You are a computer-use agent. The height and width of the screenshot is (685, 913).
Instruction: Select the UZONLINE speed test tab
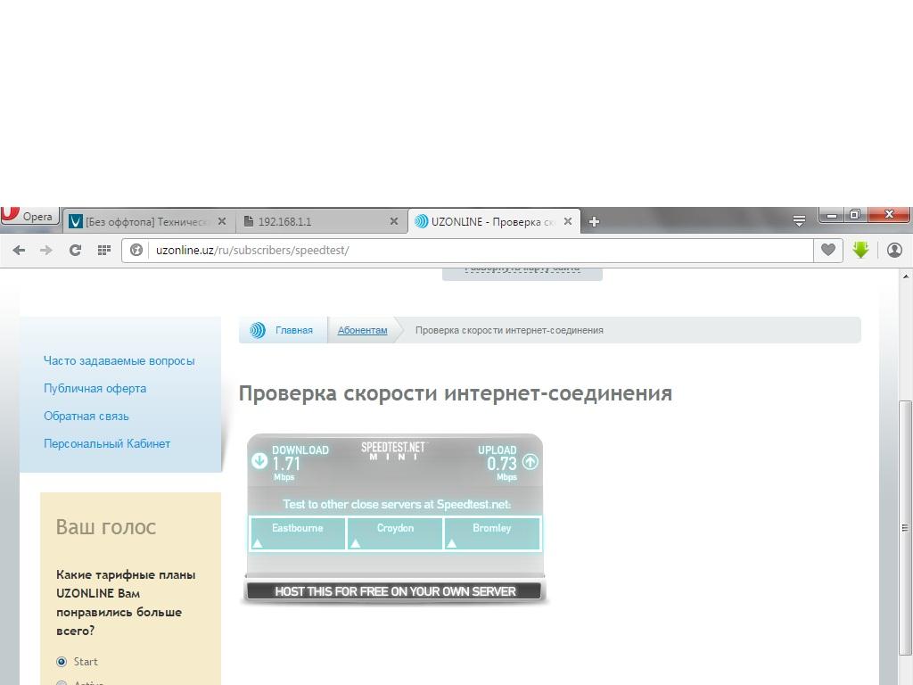pos(494,221)
